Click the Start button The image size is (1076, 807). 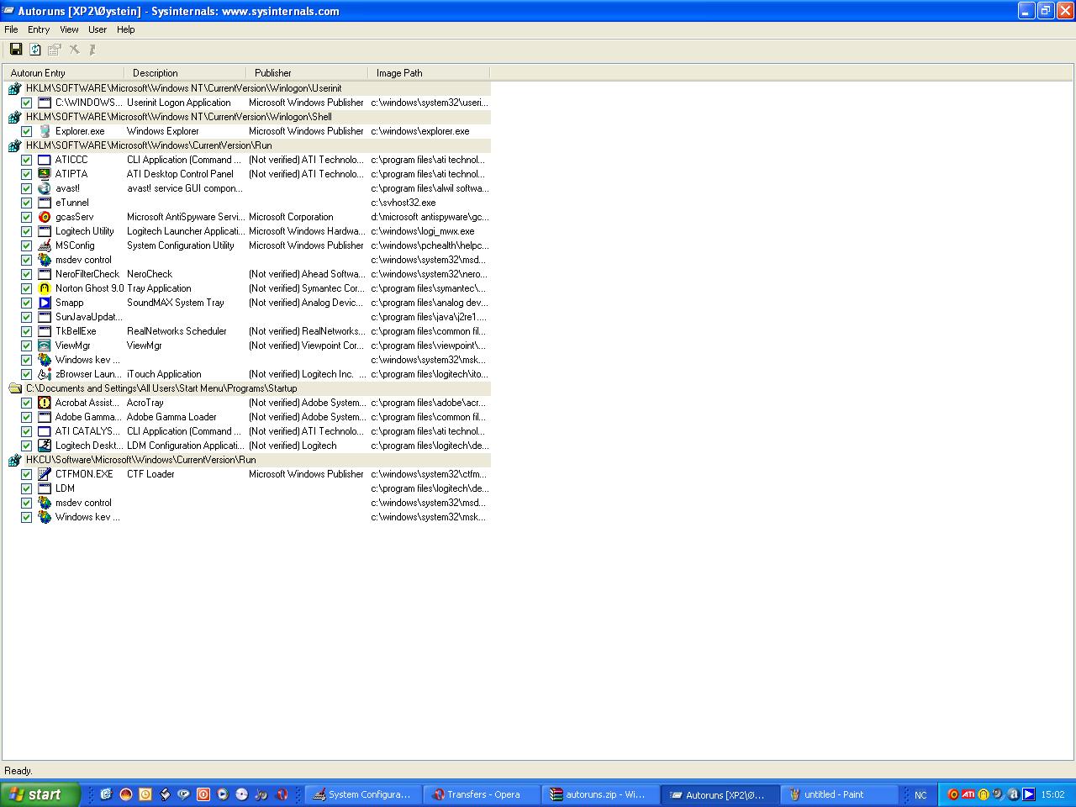click(40, 794)
